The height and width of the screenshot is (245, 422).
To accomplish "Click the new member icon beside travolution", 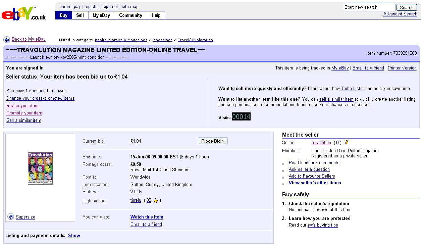I will 347,142.
